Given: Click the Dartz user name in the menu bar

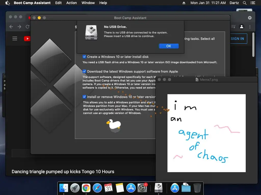Looking at the screenshot, I should tap(234, 3).
